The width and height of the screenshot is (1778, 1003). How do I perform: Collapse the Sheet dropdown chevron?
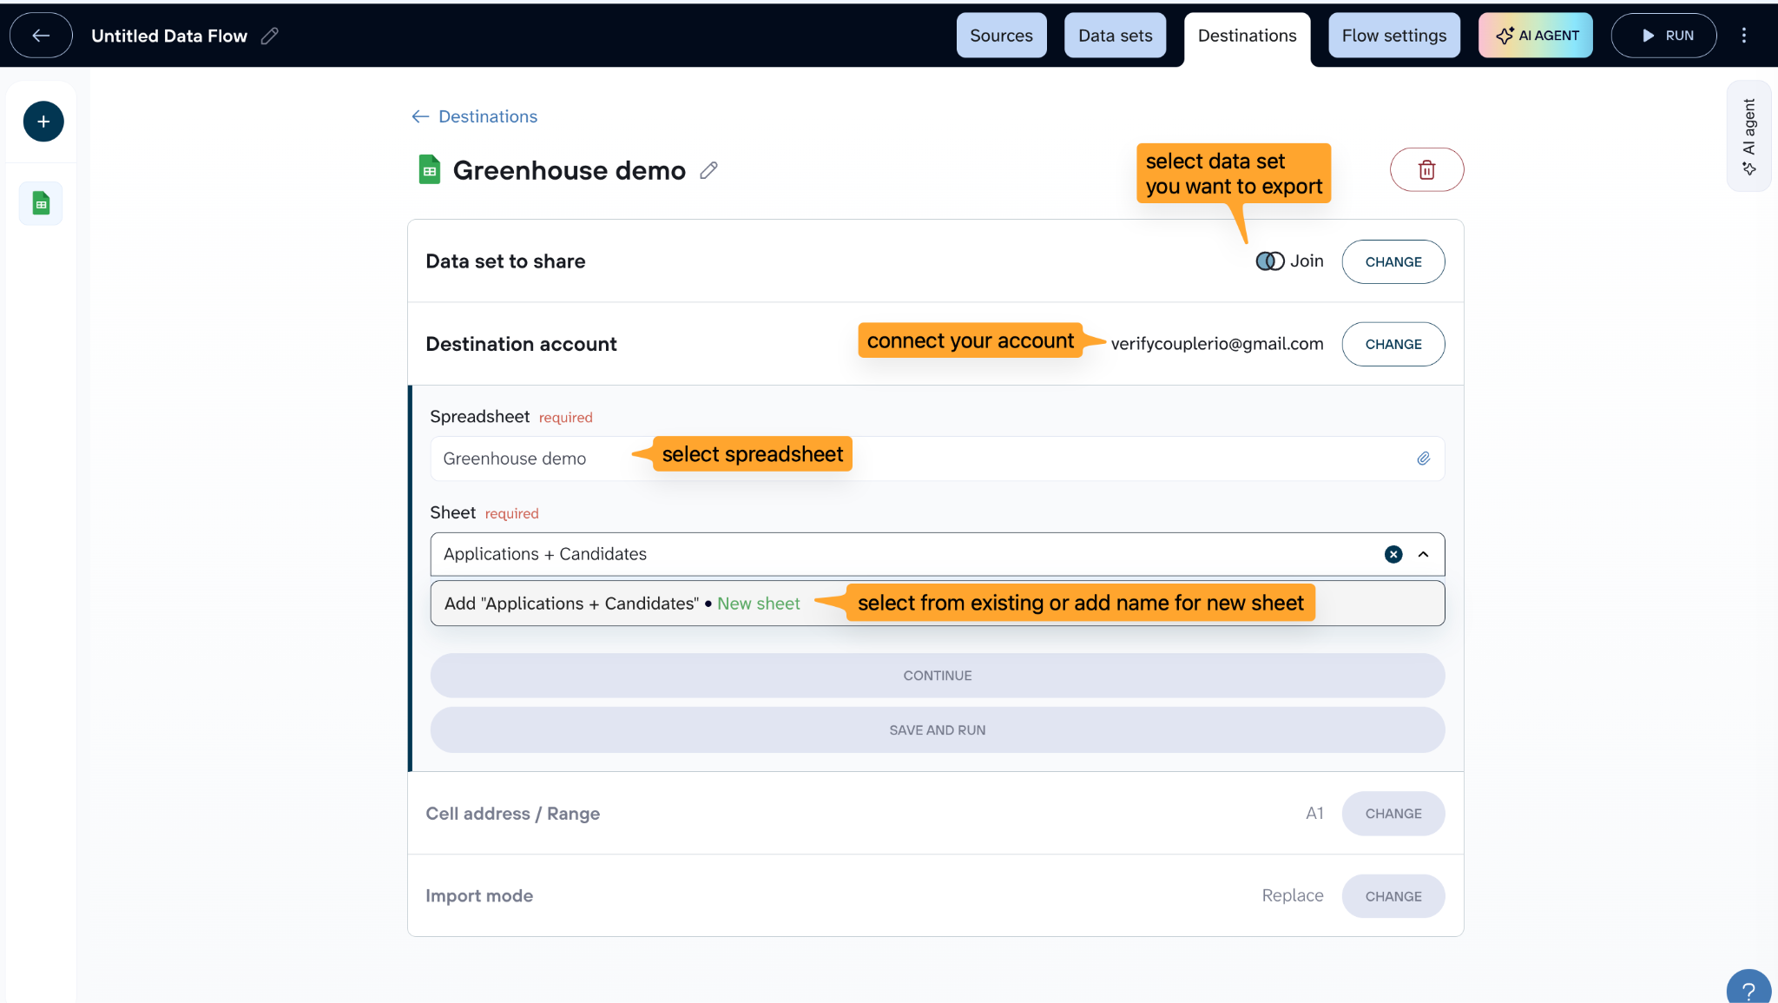pyautogui.click(x=1423, y=554)
